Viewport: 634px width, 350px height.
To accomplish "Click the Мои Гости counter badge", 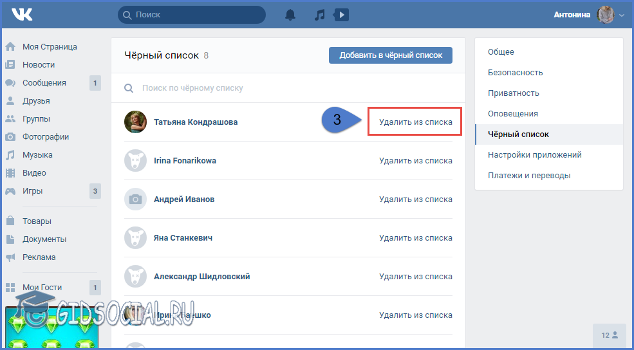I will coord(95,288).
